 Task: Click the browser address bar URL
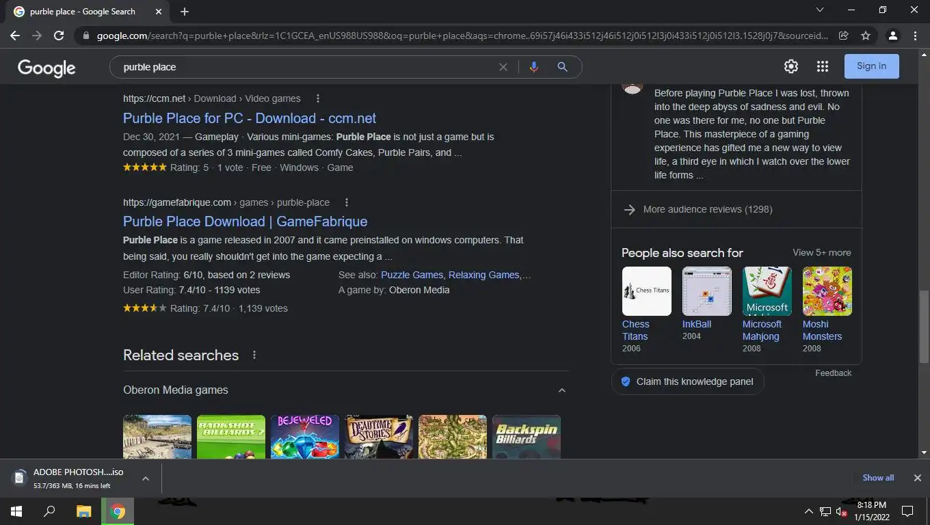click(462, 36)
